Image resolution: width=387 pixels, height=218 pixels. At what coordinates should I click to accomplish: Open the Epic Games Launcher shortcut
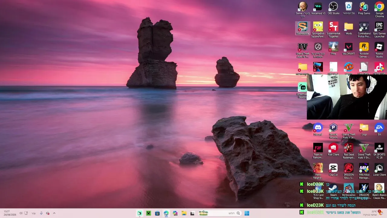pyautogui.click(x=379, y=30)
